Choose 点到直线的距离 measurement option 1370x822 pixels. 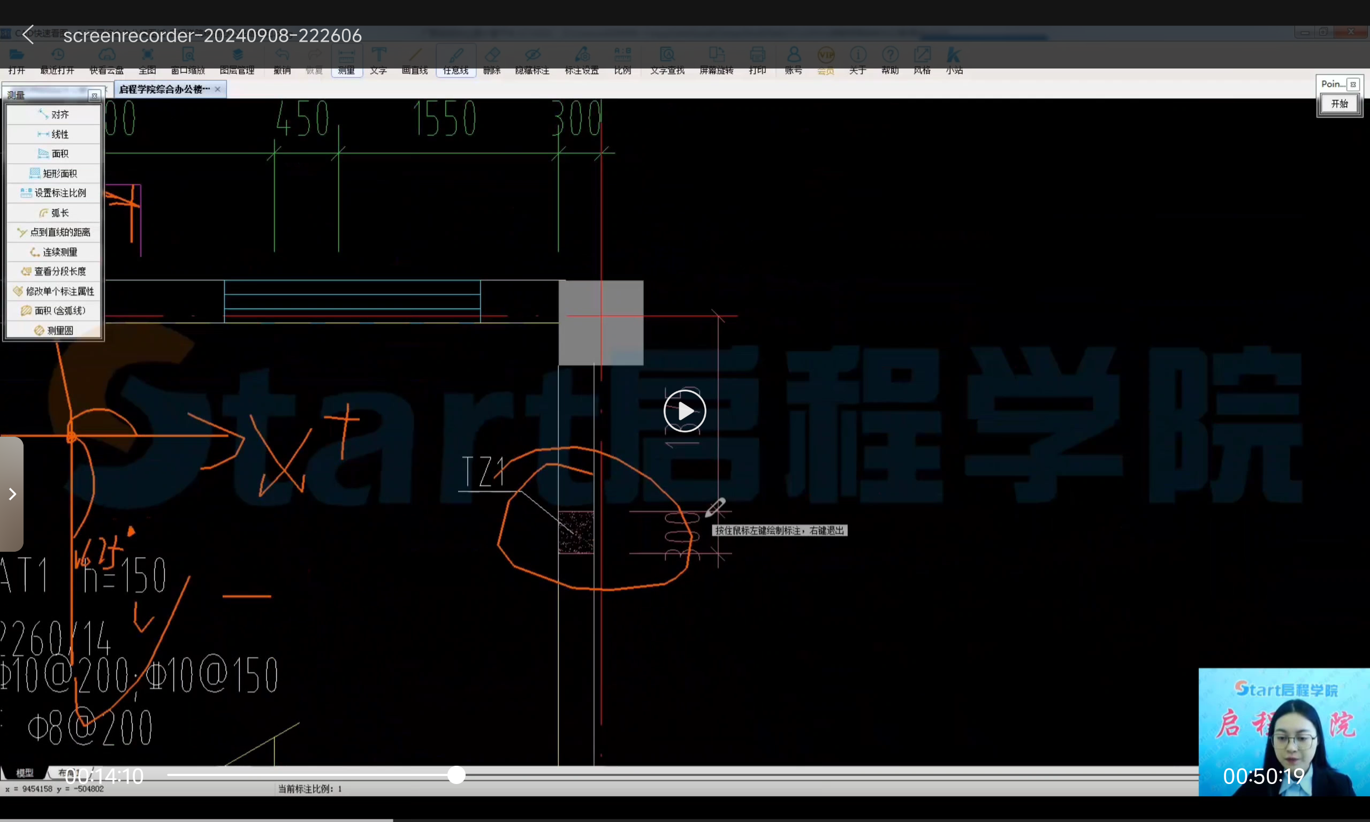click(54, 232)
